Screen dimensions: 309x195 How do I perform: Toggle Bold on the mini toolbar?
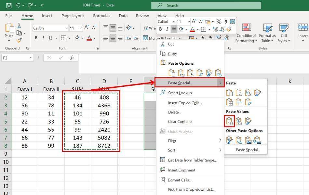point(161,29)
